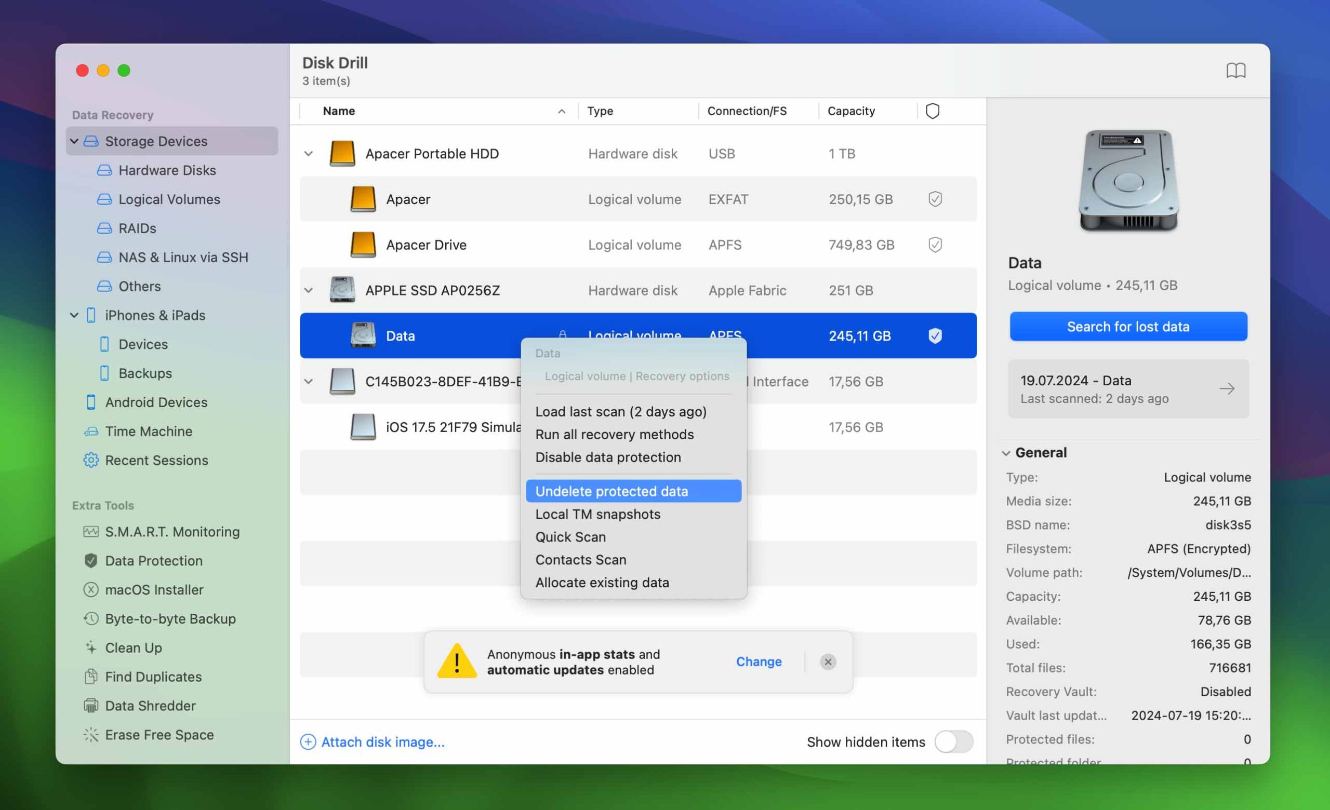The image size is (1330, 810).
Task: Click the S.M.A.R.T. Monitoring icon
Action: (x=90, y=532)
